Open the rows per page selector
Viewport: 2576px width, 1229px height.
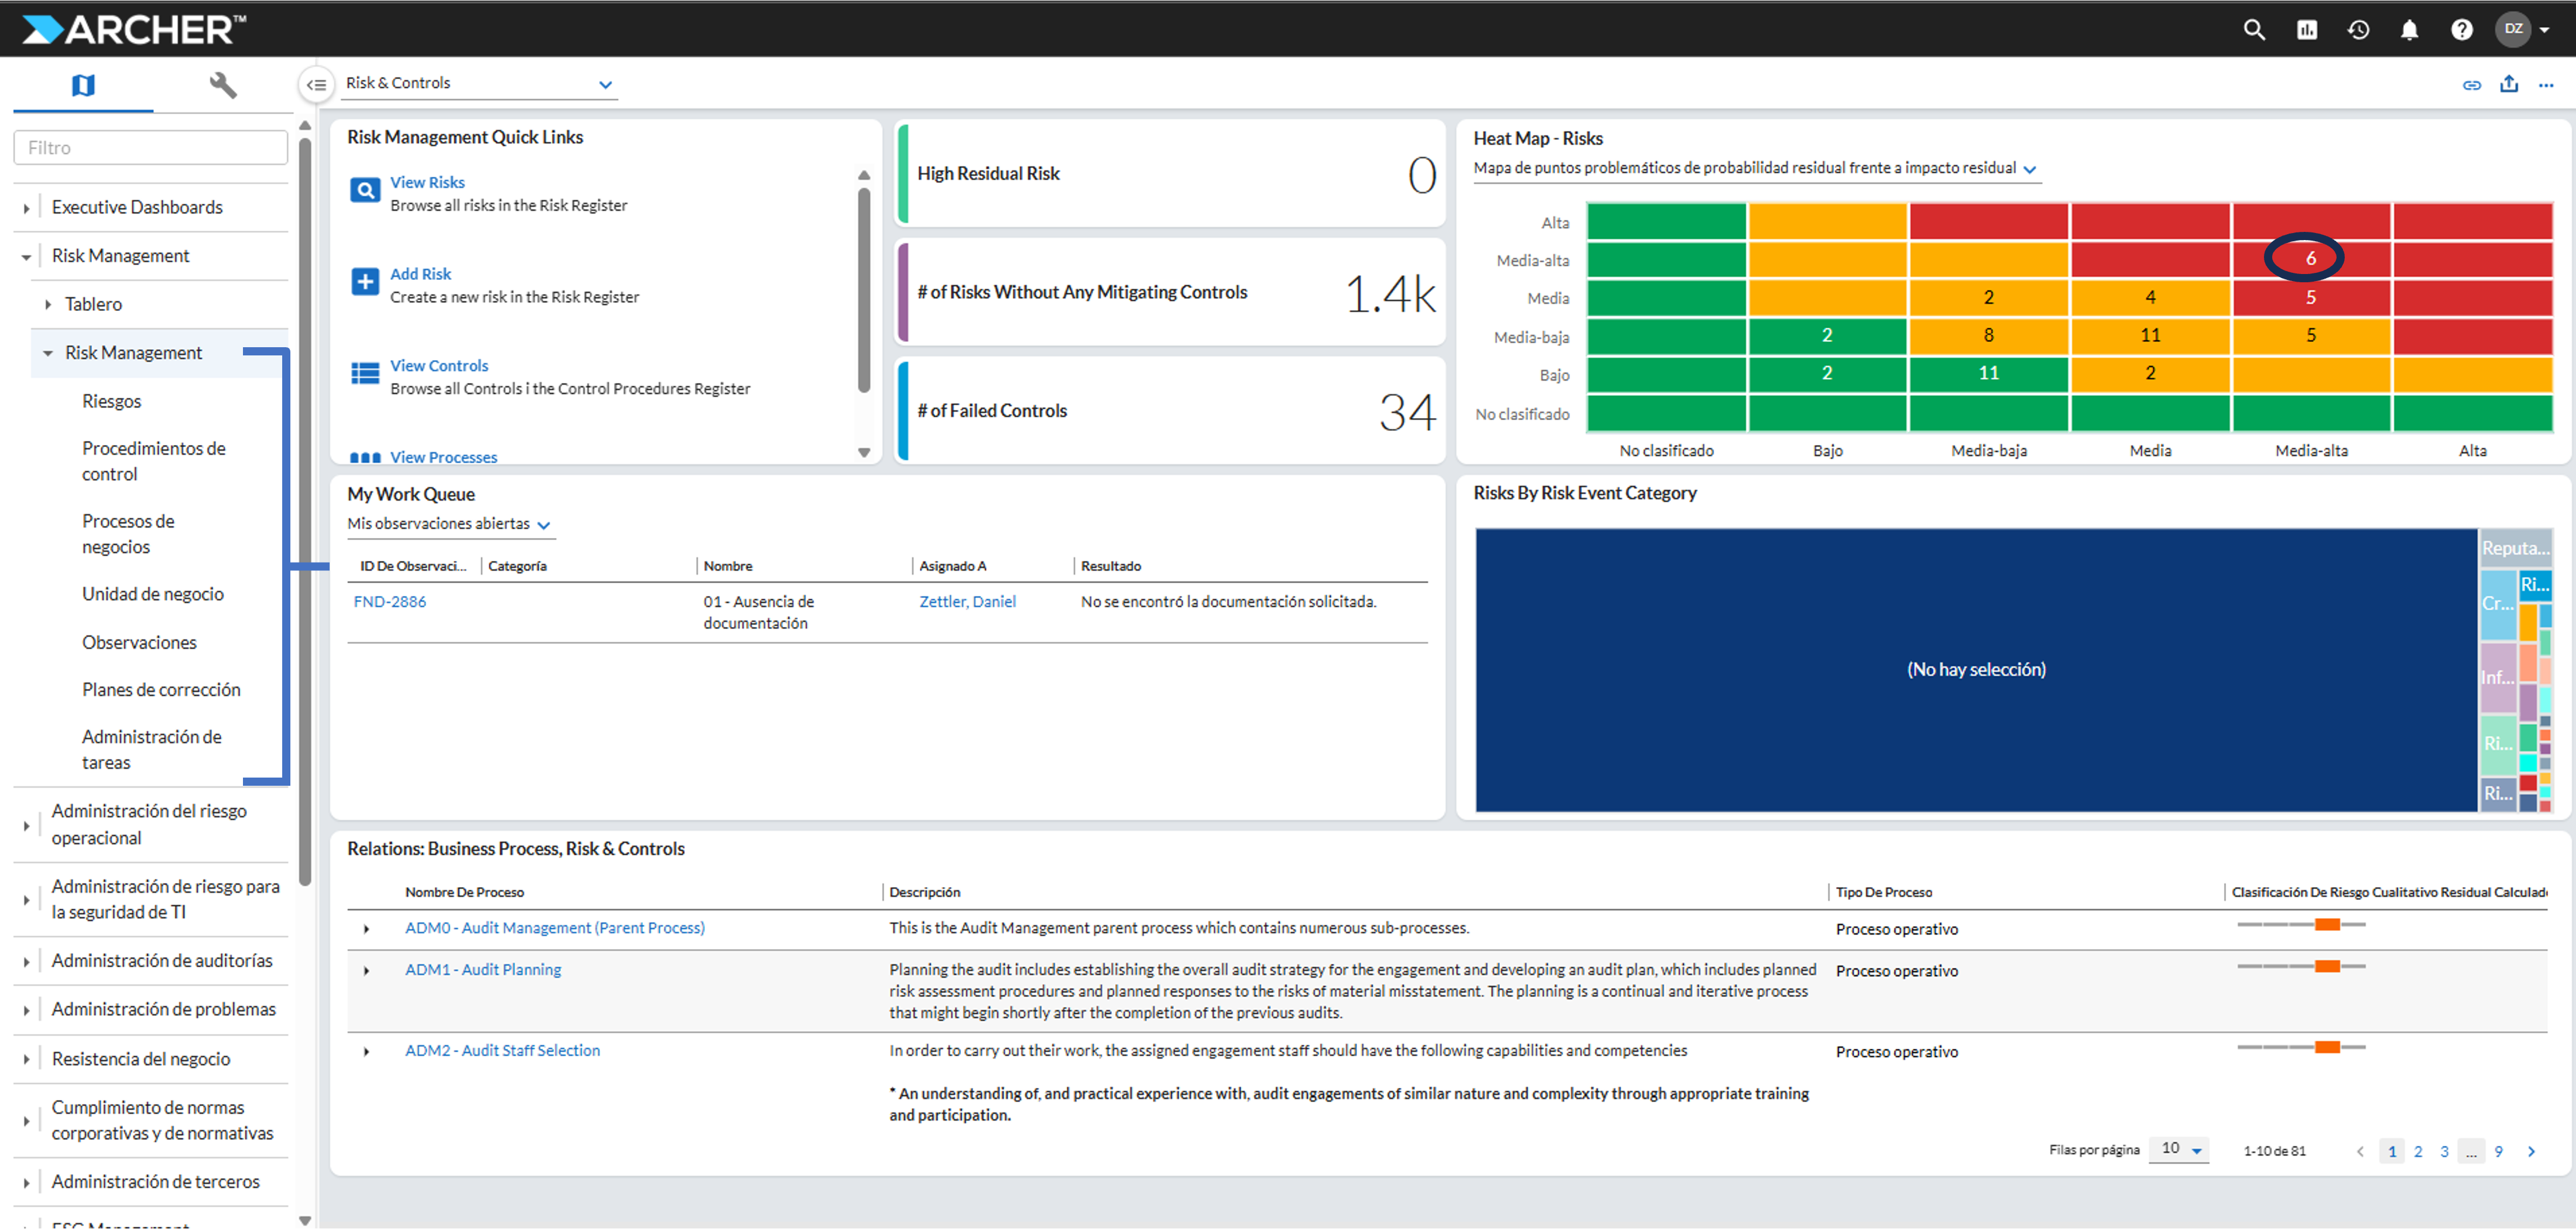pyautogui.click(x=2180, y=1149)
